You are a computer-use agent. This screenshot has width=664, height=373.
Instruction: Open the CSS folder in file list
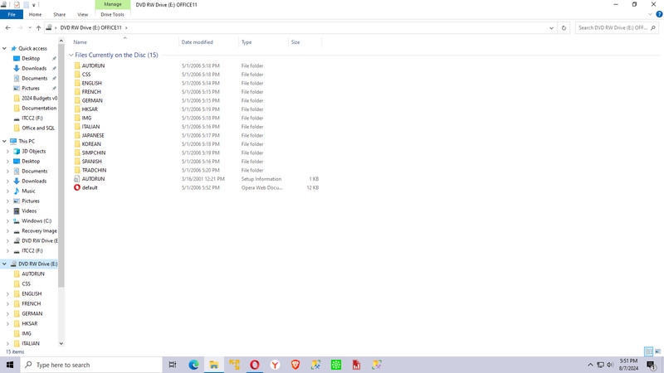(x=86, y=75)
